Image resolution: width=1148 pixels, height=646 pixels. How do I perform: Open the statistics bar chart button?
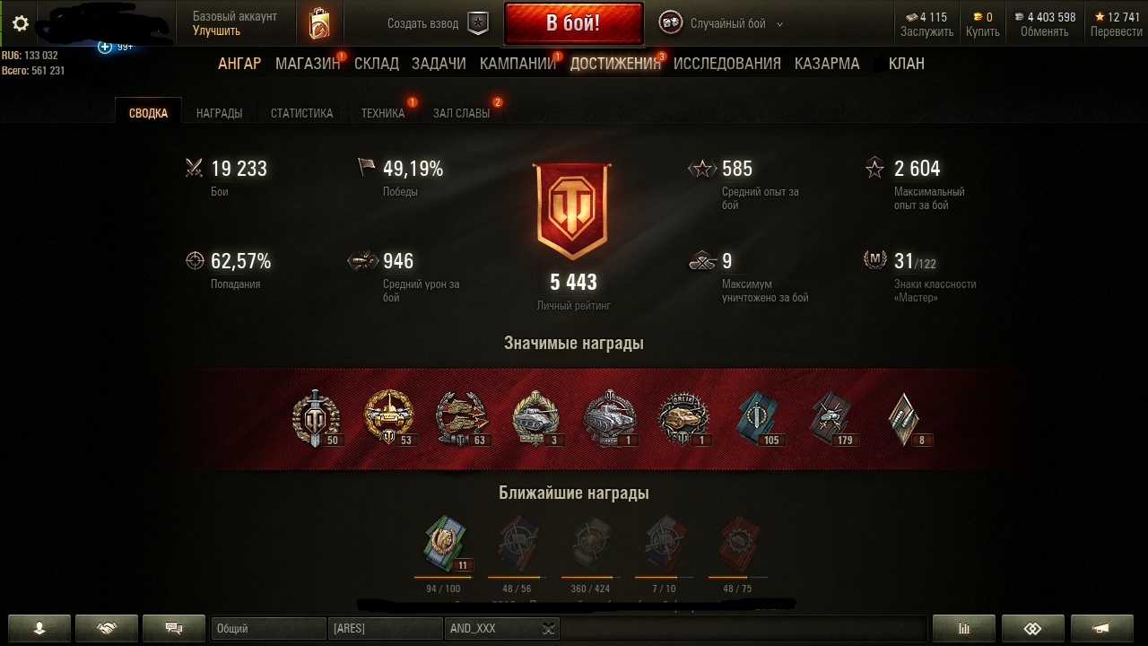[964, 628]
